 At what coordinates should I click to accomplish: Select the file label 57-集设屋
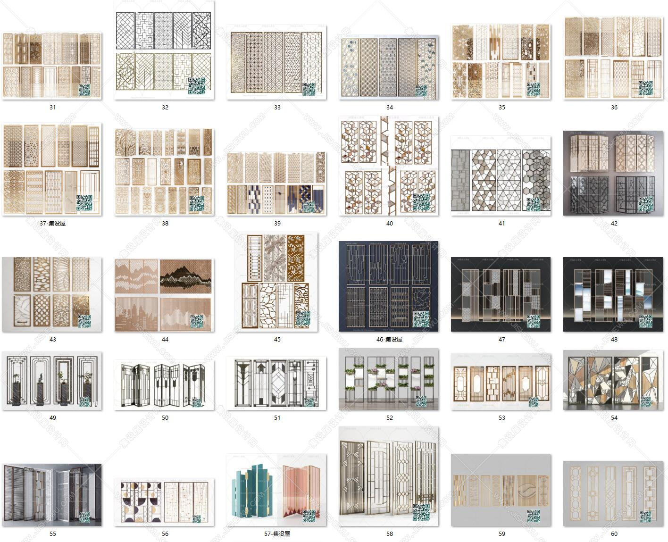click(x=277, y=534)
